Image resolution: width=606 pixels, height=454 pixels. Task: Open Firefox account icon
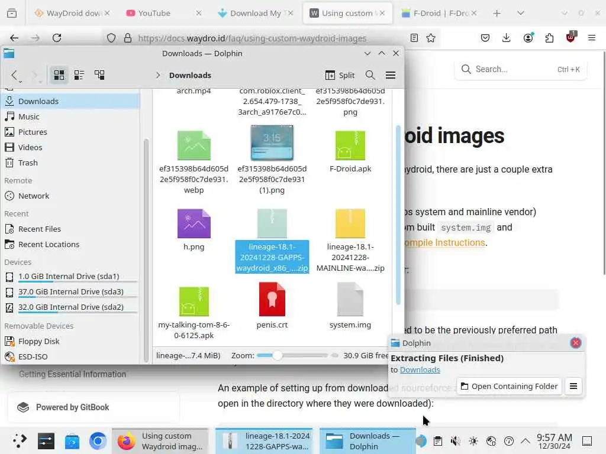pyautogui.click(x=528, y=38)
